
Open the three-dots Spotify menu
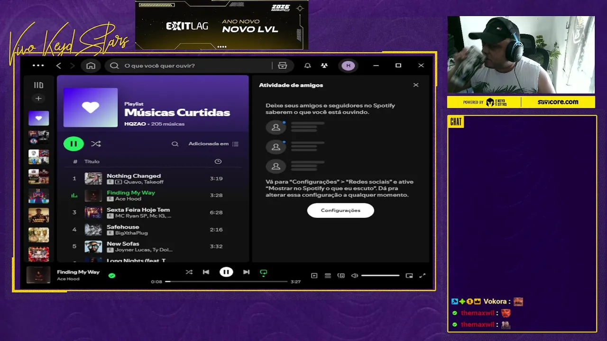(x=38, y=65)
